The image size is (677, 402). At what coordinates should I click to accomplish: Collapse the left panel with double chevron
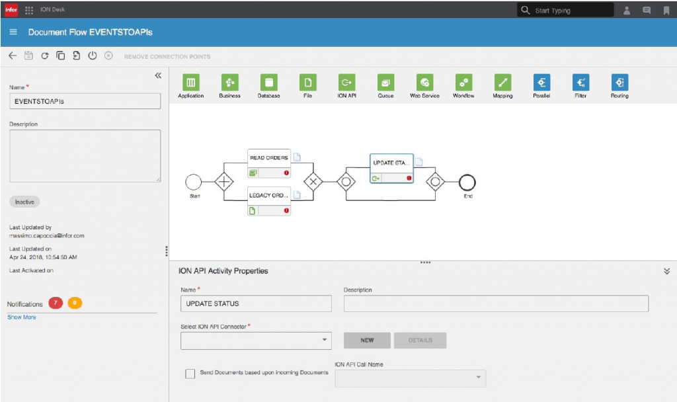pos(158,75)
